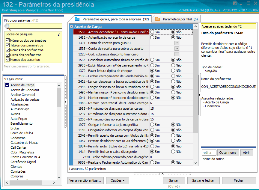259x190 pixels.
Task: Click the Fechar button
Action: [x=239, y=180]
